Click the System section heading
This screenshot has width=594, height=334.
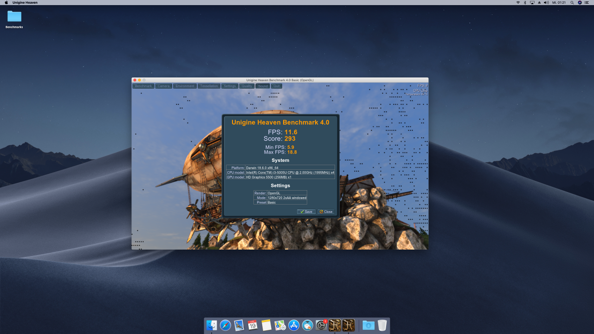pyautogui.click(x=280, y=161)
